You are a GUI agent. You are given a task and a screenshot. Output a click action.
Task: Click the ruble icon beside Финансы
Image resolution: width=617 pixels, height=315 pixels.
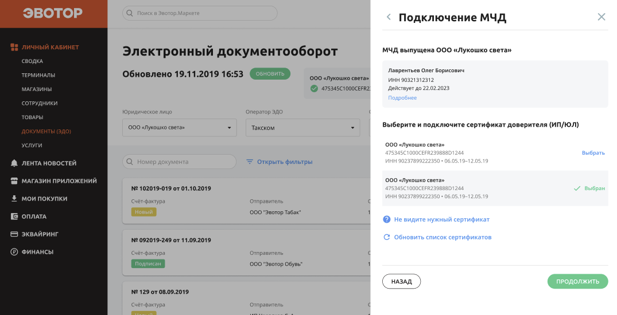pyautogui.click(x=14, y=252)
